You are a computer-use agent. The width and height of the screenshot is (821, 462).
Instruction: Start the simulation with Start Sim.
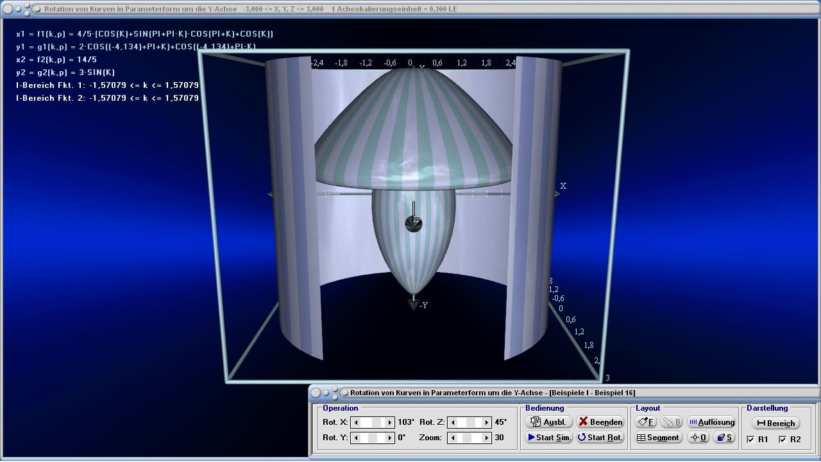coord(548,437)
